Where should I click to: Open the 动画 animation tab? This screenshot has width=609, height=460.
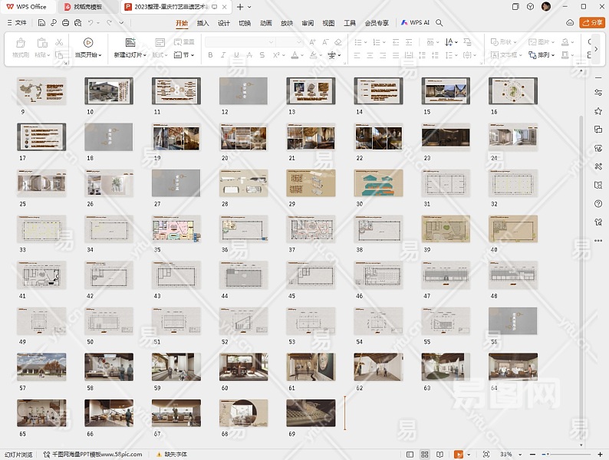tap(265, 23)
